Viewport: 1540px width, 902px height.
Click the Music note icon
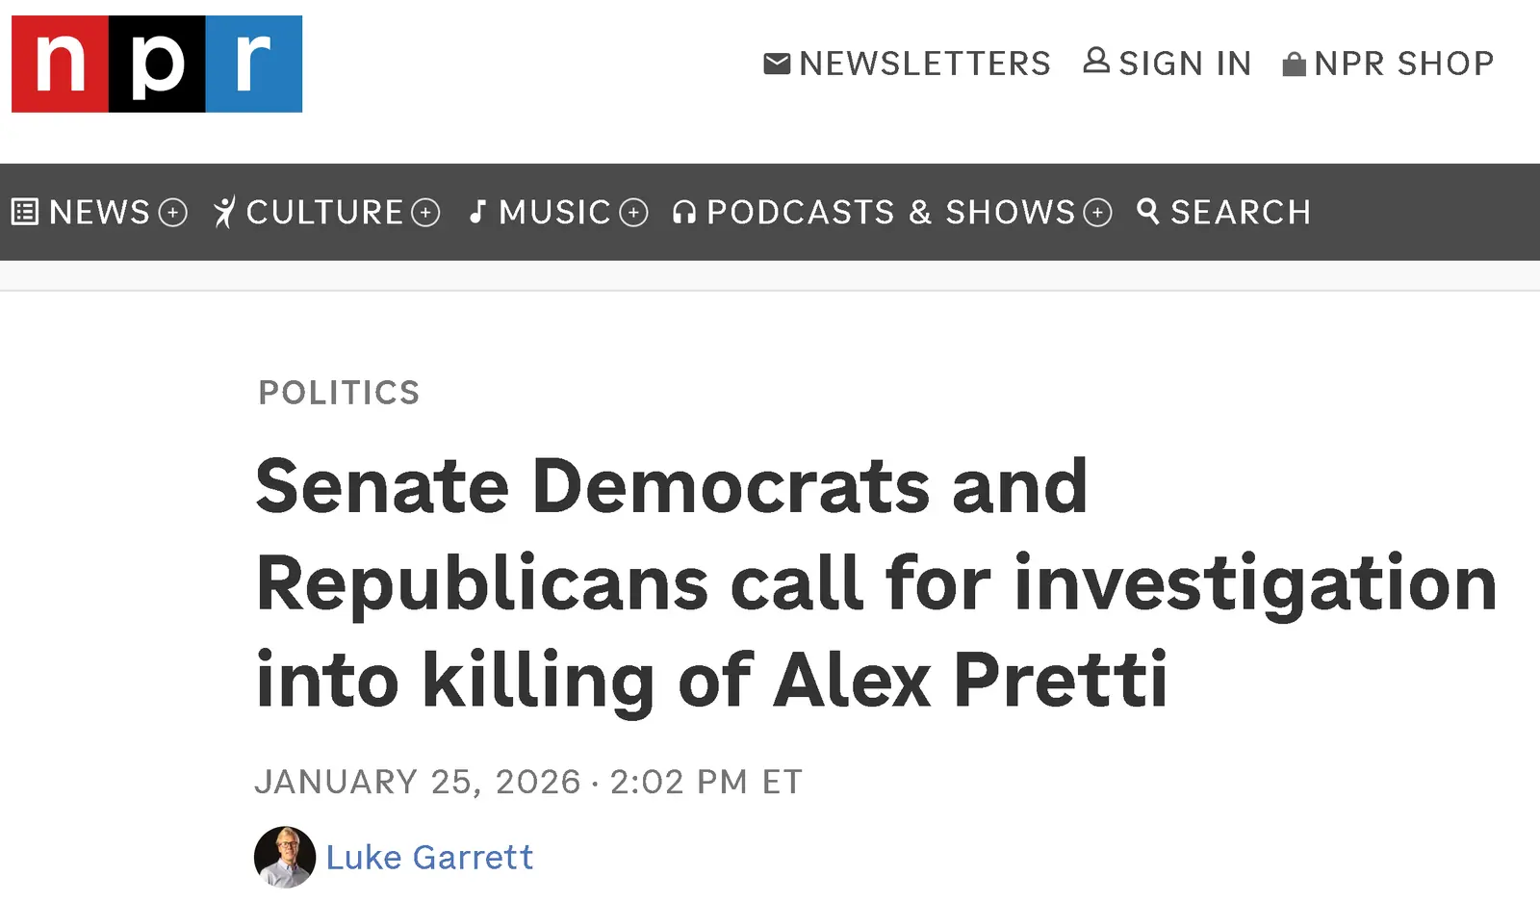(x=477, y=212)
